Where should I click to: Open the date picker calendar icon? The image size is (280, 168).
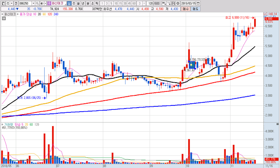click(198, 3)
